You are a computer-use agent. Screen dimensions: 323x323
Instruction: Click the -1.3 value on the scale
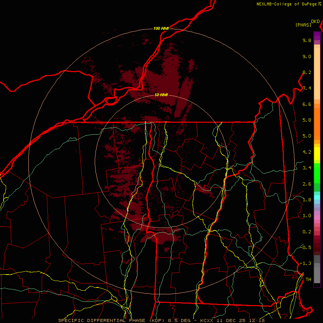click(x=306, y=263)
